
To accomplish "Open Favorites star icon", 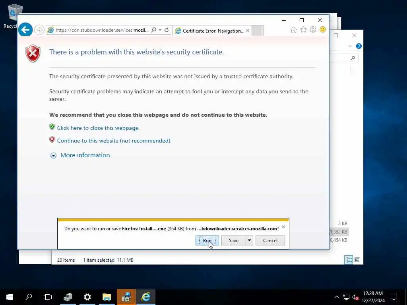I will coord(303,29).
